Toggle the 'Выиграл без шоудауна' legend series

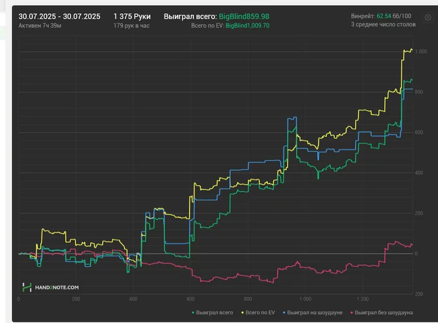click(x=382, y=312)
